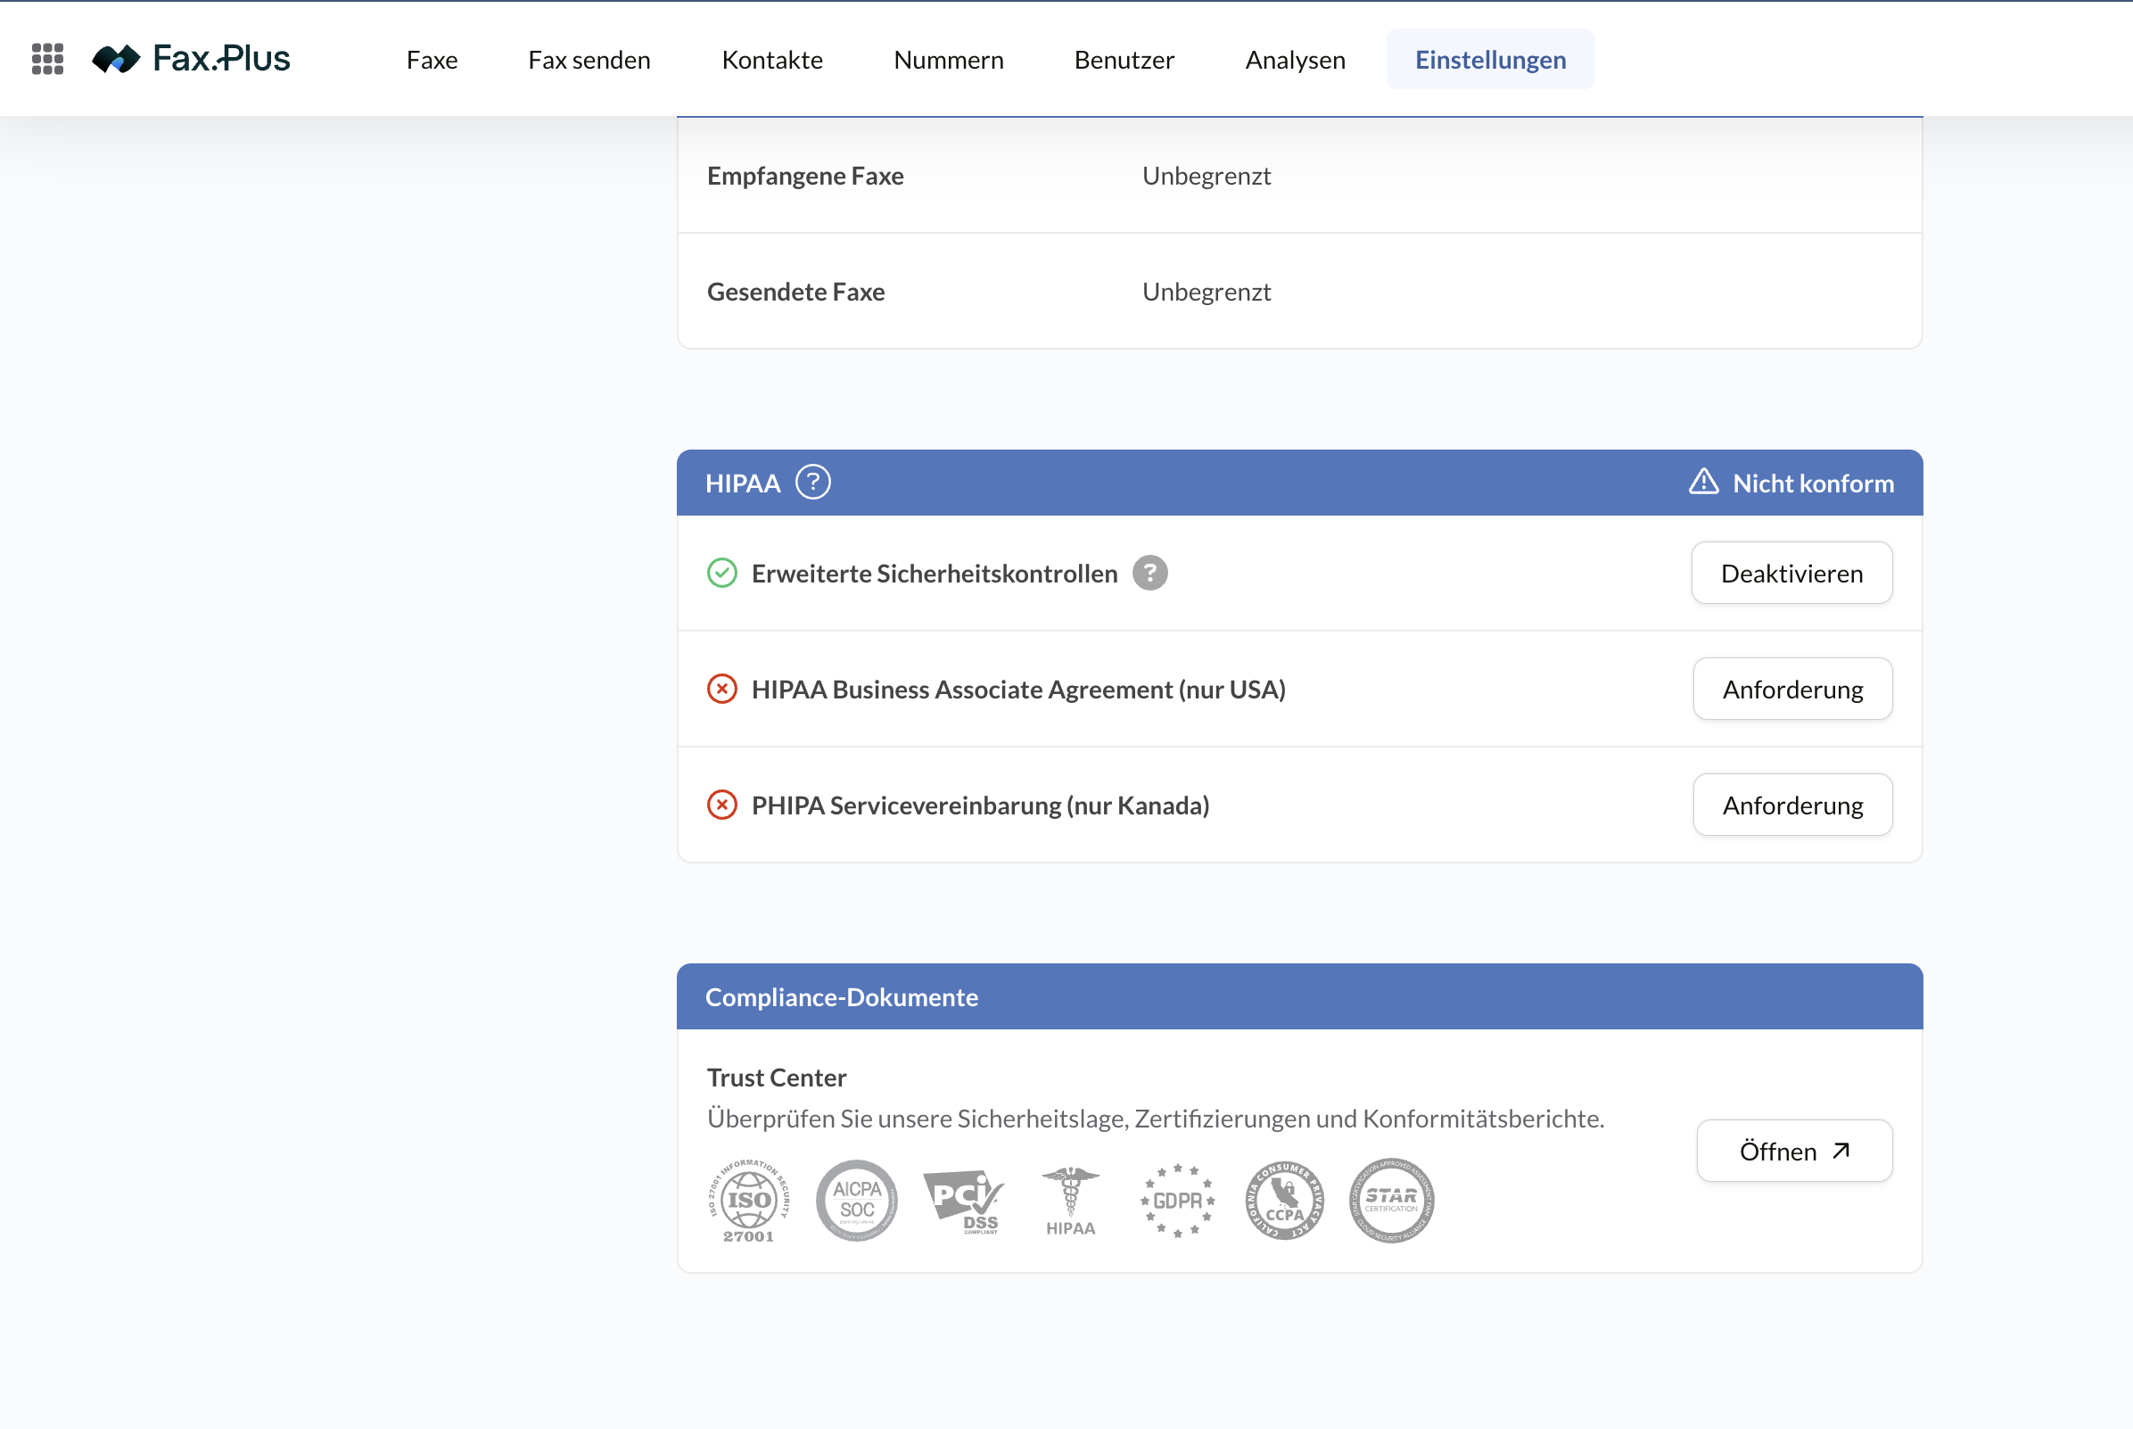Click the HIPAA section header title

(743, 483)
